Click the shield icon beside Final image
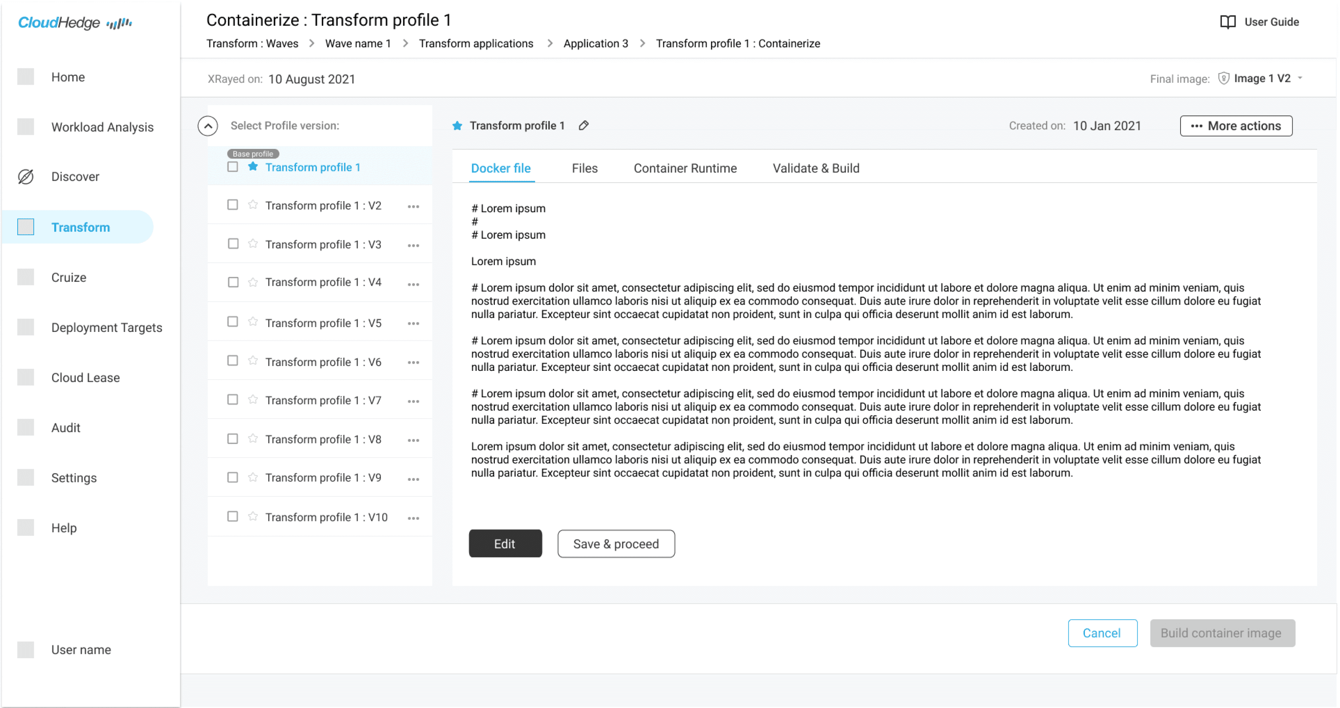This screenshot has height=708, width=1340. (1224, 79)
